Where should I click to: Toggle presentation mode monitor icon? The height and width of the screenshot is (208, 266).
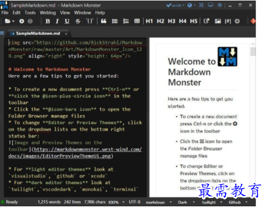210,5
